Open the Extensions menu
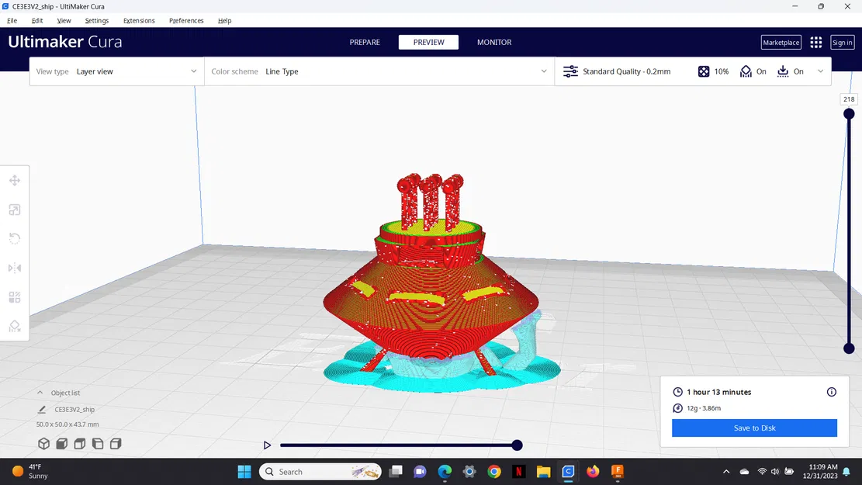Screen dimensions: 862x485 [x=139, y=20]
